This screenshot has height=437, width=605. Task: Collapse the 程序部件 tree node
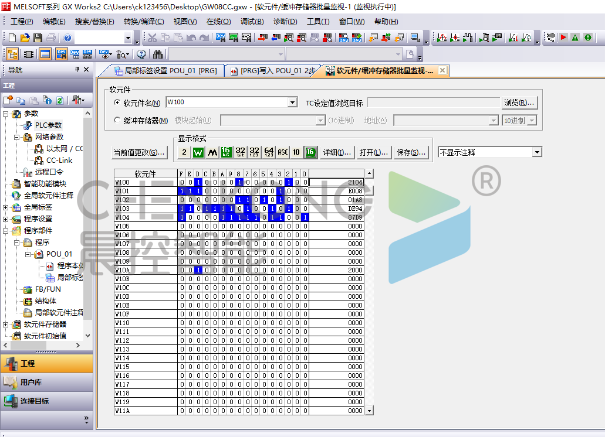(x=6, y=231)
